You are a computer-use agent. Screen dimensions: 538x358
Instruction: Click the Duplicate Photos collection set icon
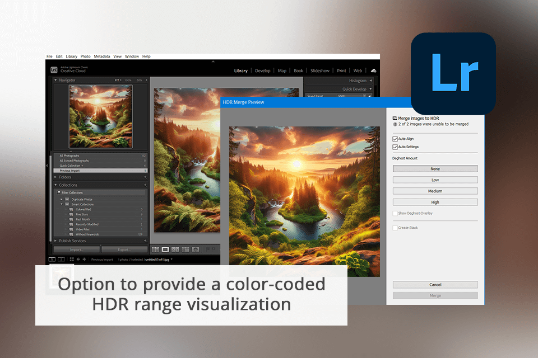(x=67, y=199)
